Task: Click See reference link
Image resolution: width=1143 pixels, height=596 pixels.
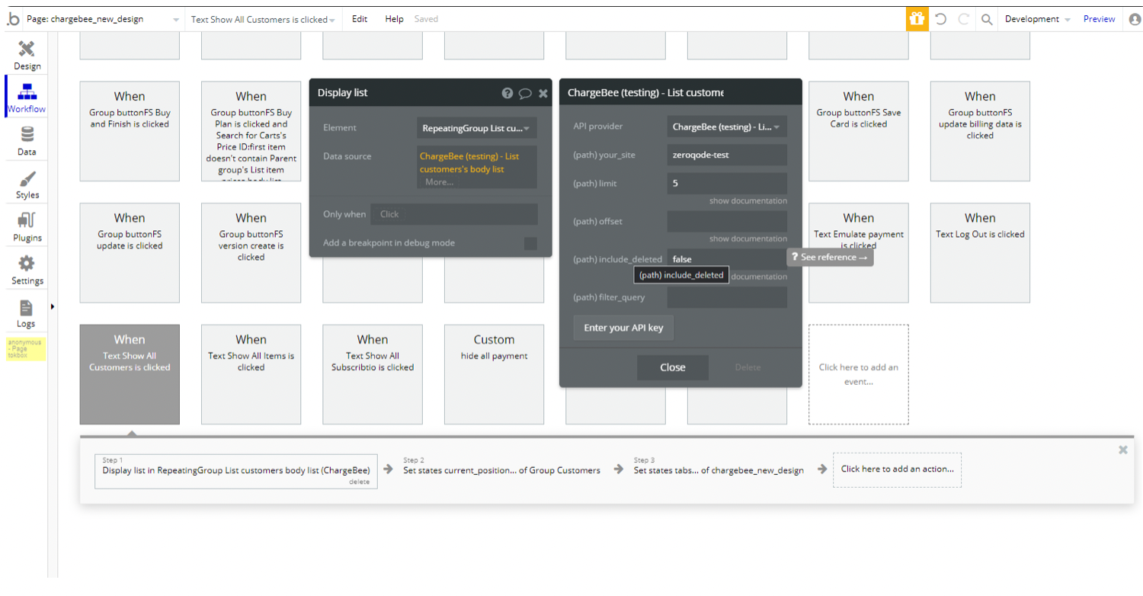Action: 830,258
